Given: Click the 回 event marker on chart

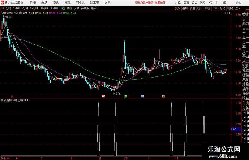Looking at the screenshot, I should 163,96.
